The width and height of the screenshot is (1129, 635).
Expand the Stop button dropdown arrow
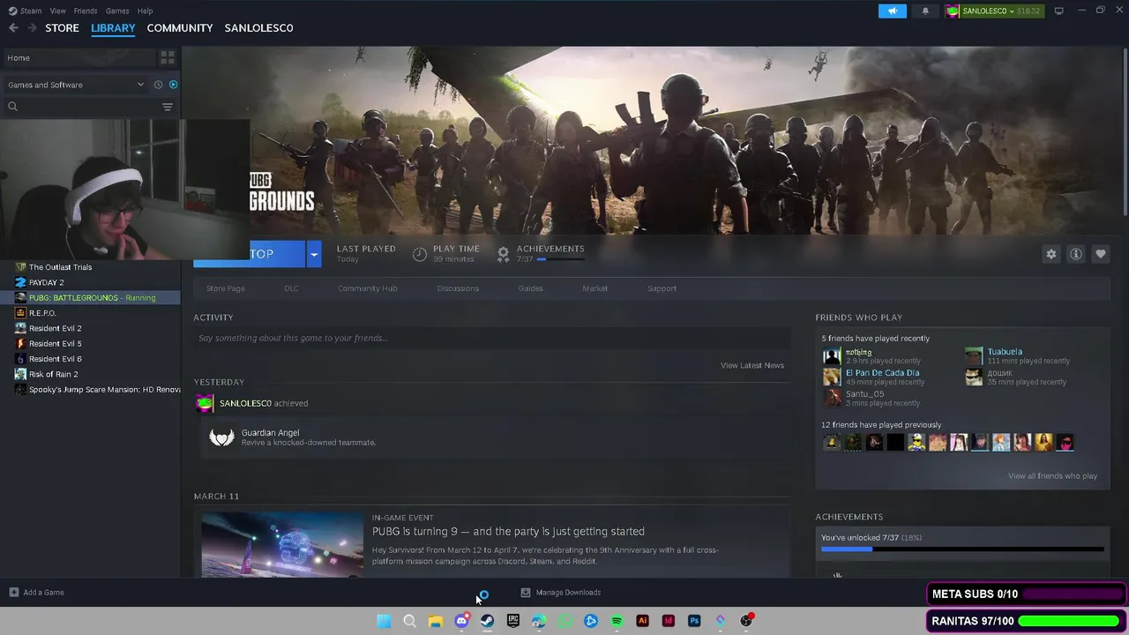point(313,254)
